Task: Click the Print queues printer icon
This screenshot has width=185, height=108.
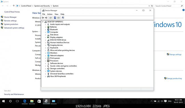Action: 48,58
